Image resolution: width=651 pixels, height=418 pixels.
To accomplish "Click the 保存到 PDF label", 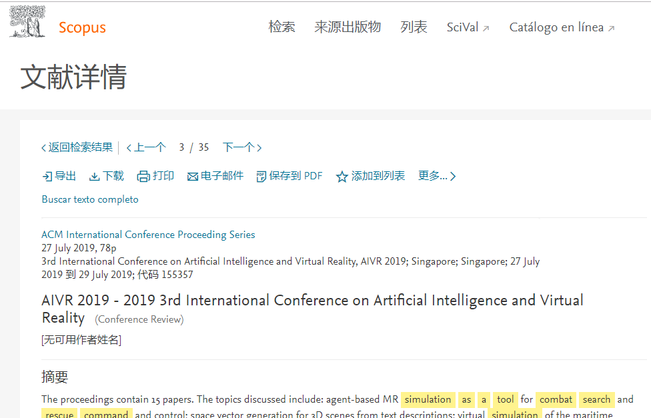I will click(295, 176).
